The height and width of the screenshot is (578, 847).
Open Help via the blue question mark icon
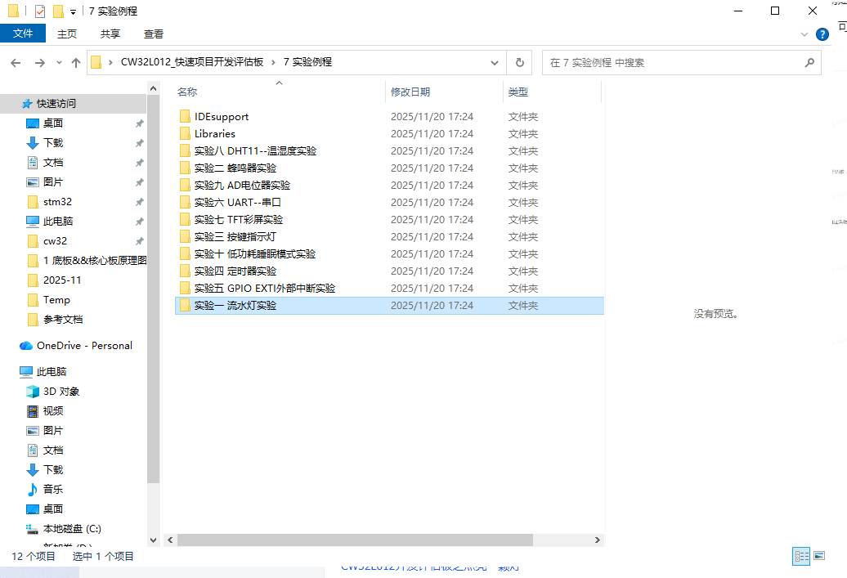click(822, 34)
